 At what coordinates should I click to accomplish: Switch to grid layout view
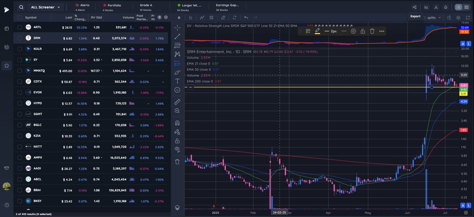point(466,7)
